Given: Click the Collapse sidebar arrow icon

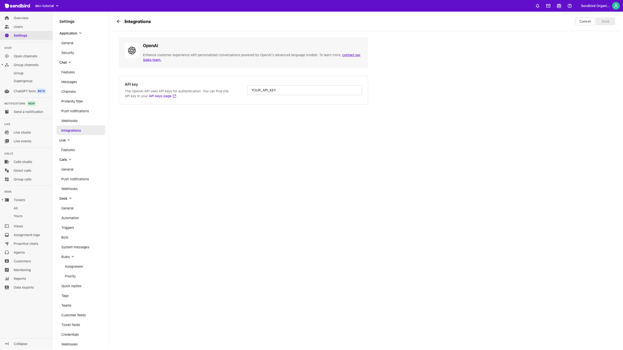Looking at the screenshot, I should click(7, 344).
